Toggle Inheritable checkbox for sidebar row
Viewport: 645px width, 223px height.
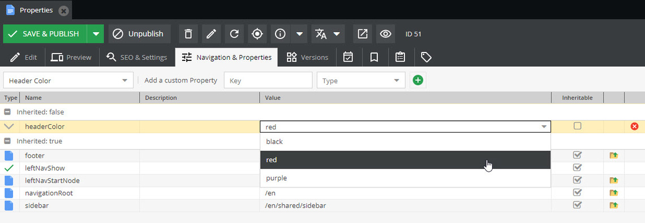(x=578, y=205)
